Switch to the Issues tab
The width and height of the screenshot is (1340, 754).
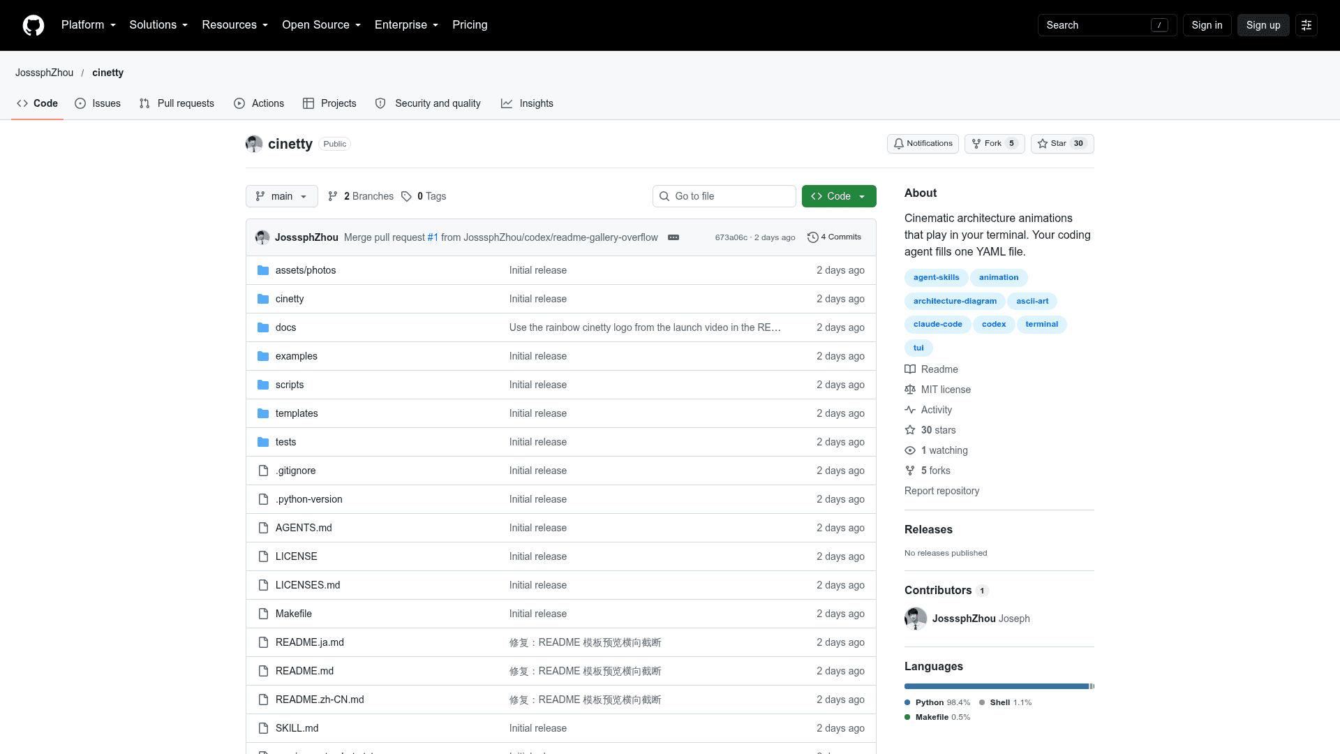click(98, 103)
